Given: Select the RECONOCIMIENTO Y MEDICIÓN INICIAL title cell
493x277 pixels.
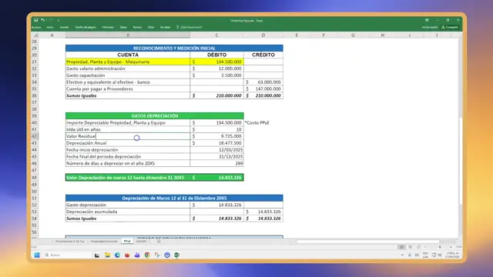Looking at the screenshot, I should (174, 48).
